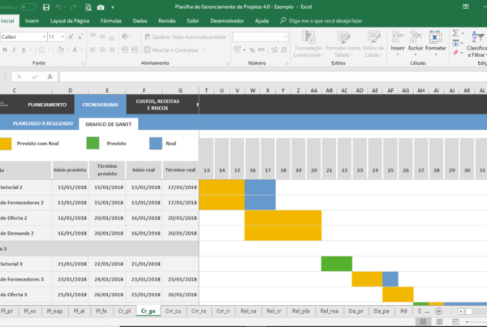Click the Inserir cells button
Screen dimensions: 487x327
pos(398,43)
